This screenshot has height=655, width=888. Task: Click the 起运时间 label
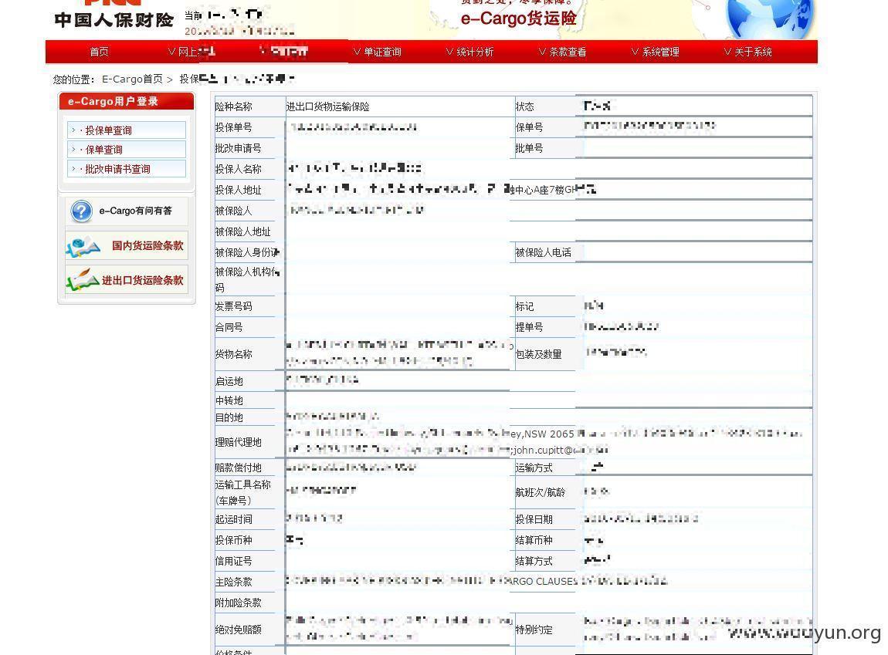click(x=234, y=519)
